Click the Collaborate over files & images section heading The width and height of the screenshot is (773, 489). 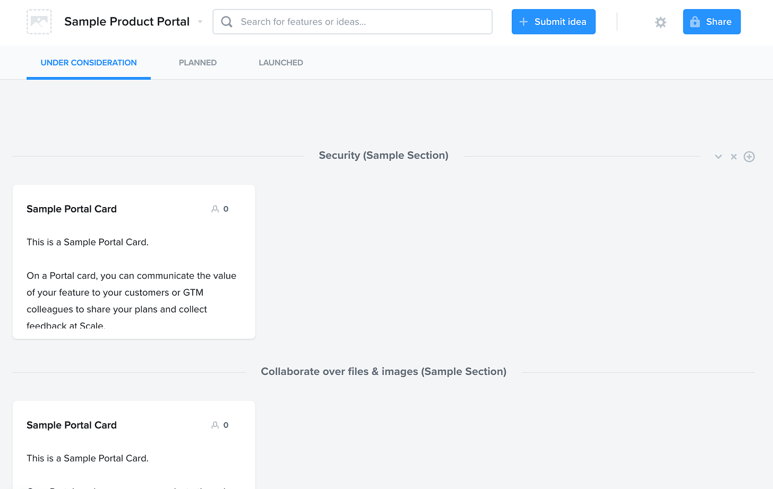383,372
